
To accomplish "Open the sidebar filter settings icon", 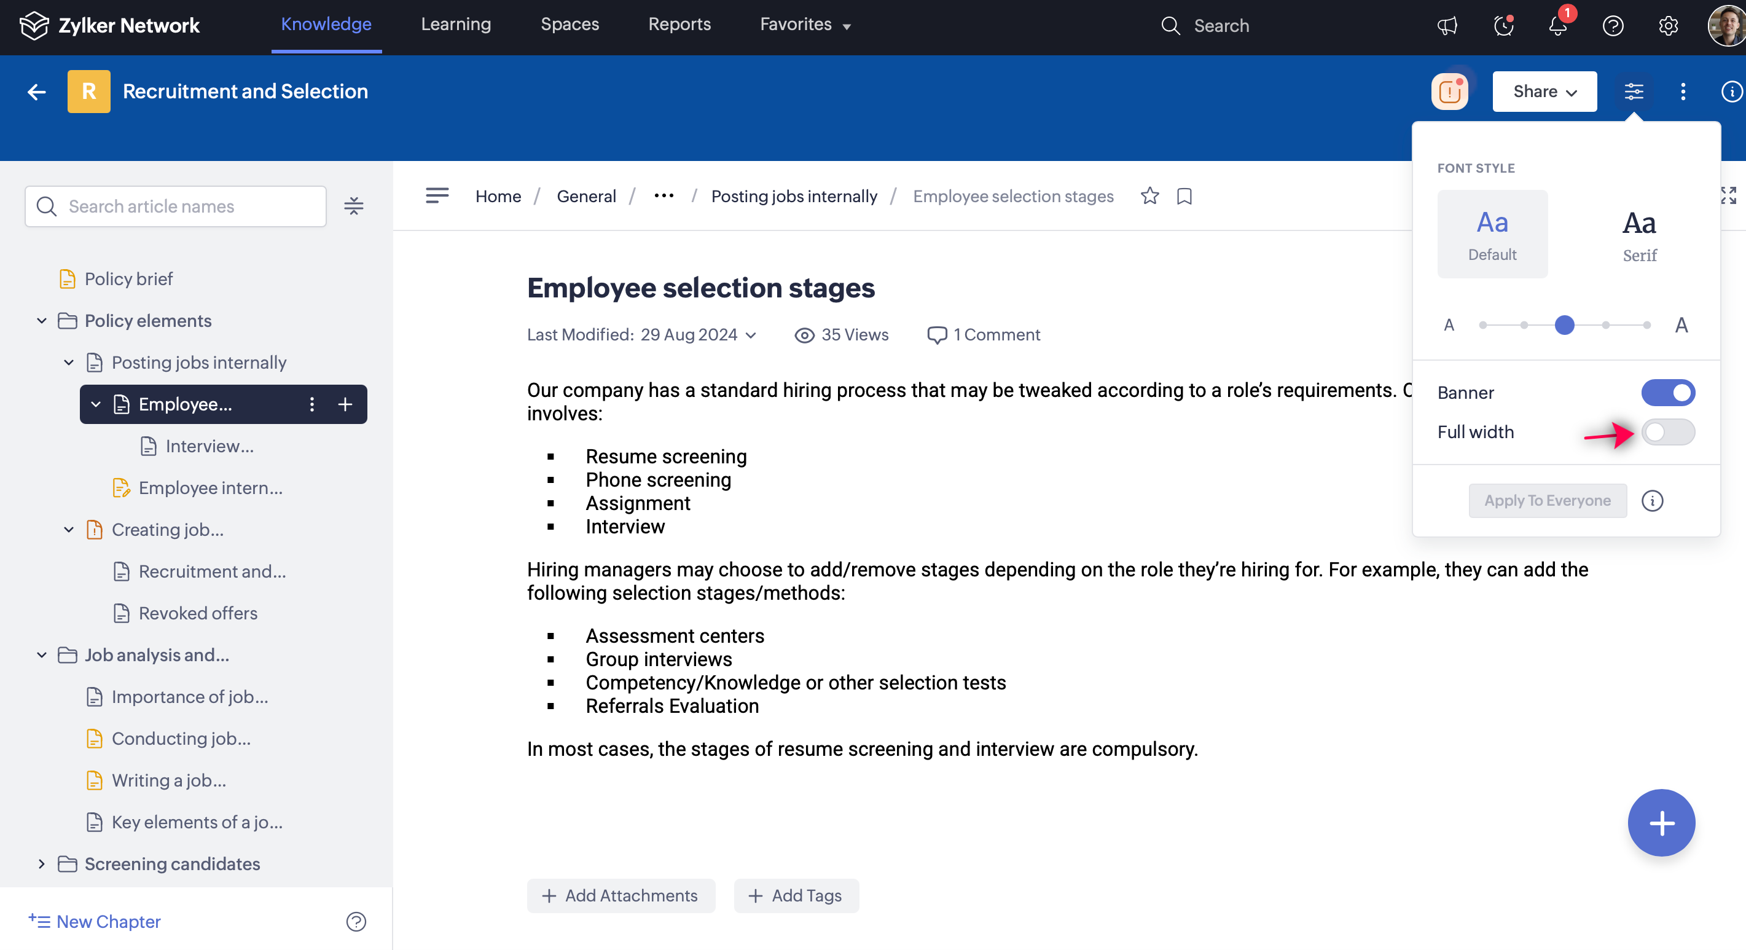I will pyautogui.click(x=353, y=206).
